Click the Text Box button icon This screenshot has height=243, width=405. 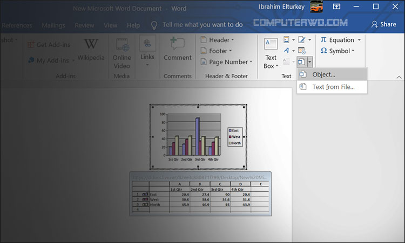click(x=271, y=44)
